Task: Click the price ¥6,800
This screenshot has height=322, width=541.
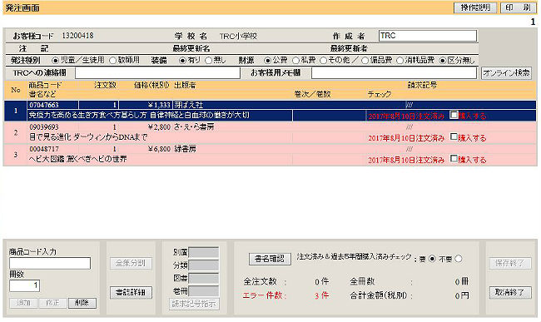Action: (x=159, y=149)
